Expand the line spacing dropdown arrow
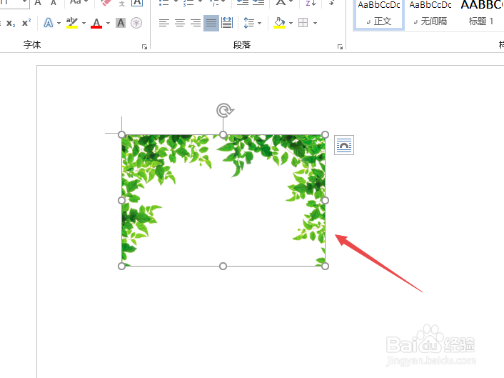 tap(259, 23)
